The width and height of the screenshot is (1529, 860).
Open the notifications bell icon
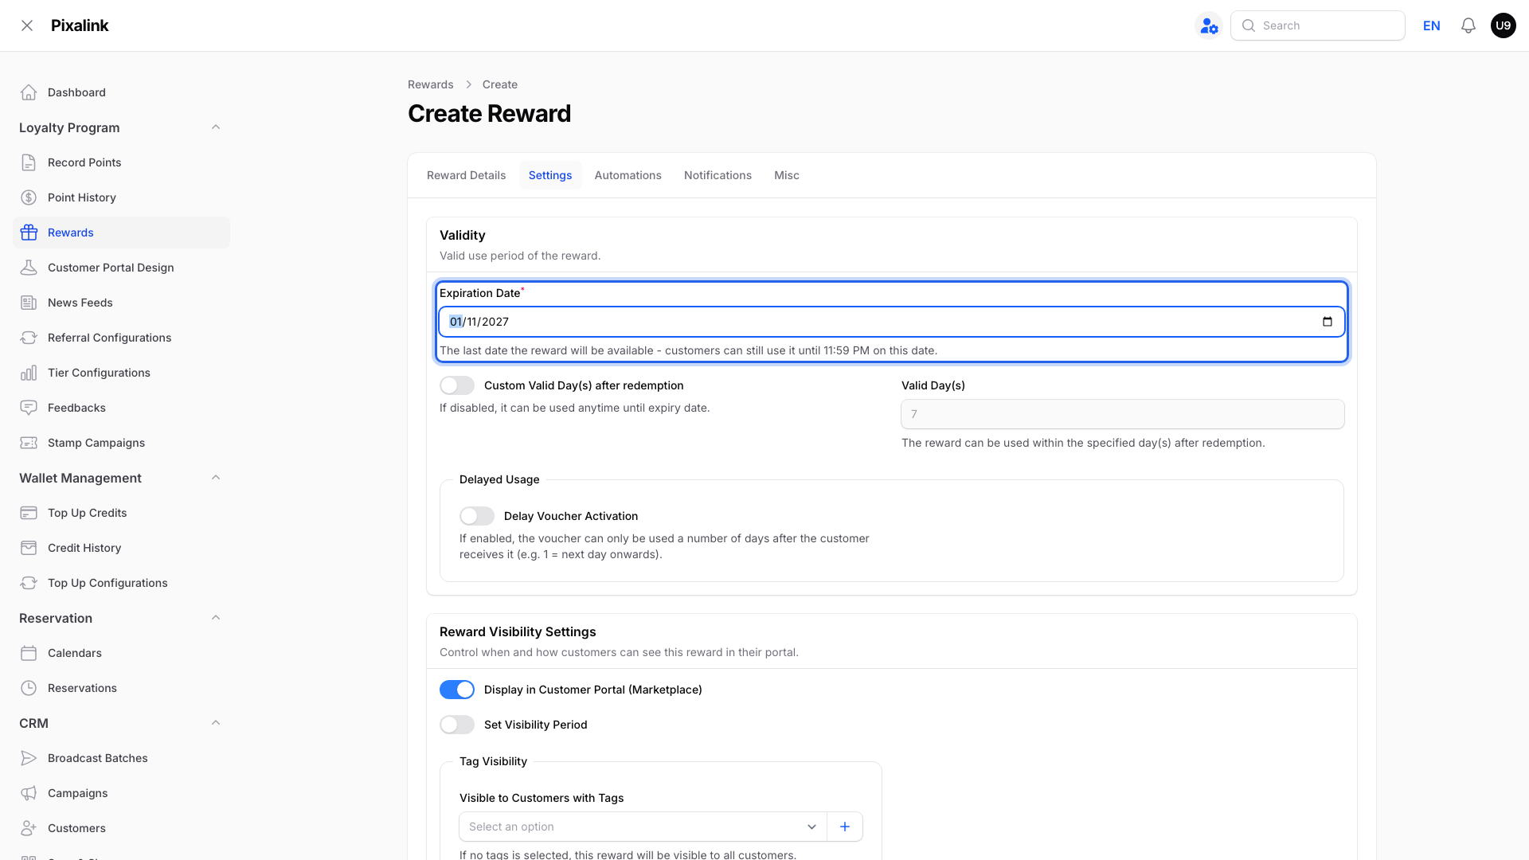tap(1468, 25)
